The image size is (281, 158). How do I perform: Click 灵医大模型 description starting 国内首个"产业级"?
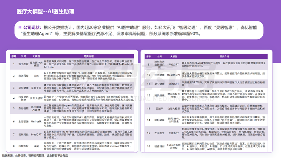point(89,98)
